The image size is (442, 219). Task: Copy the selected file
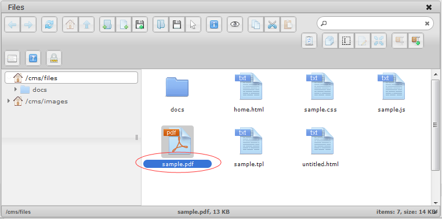[256, 24]
